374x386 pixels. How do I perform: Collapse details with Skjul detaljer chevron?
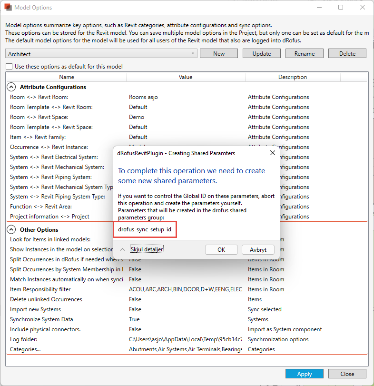pyautogui.click(x=122, y=249)
